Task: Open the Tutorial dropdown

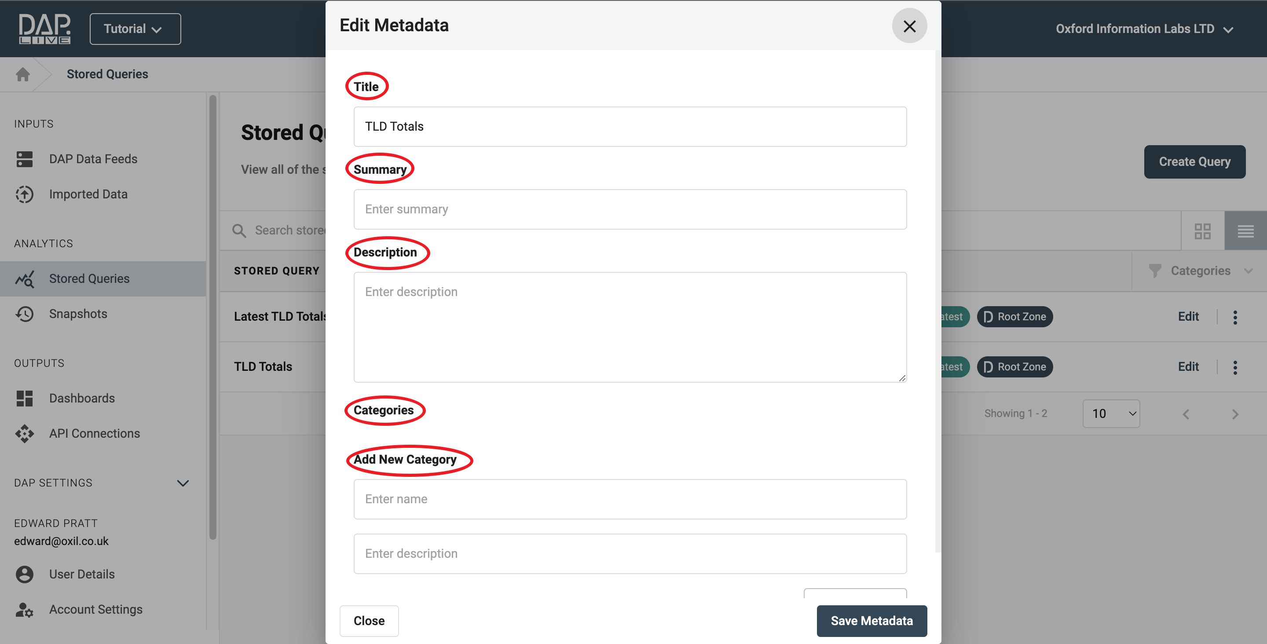Action: click(x=135, y=29)
